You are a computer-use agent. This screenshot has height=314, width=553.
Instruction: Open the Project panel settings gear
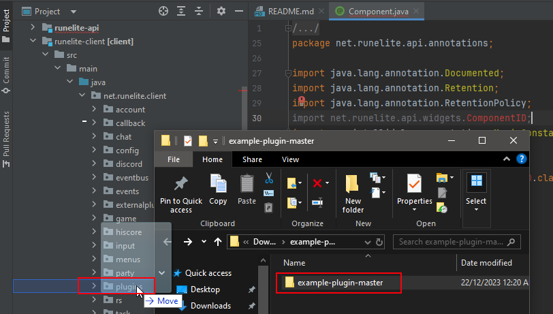click(221, 12)
